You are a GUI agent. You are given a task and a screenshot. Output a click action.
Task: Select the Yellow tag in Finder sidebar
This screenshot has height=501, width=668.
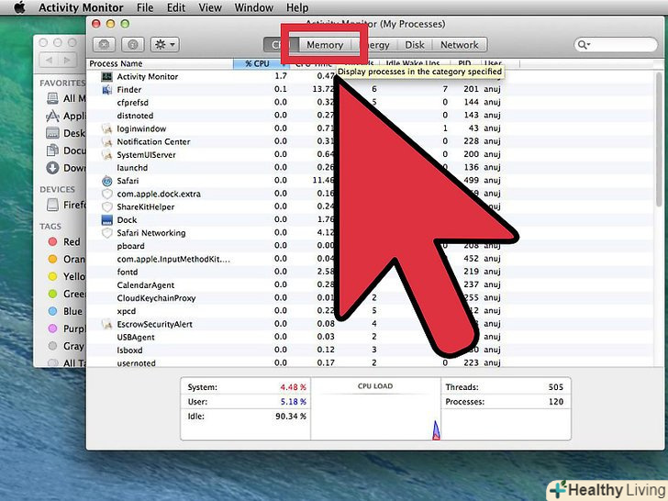click(x=66, y=276)
